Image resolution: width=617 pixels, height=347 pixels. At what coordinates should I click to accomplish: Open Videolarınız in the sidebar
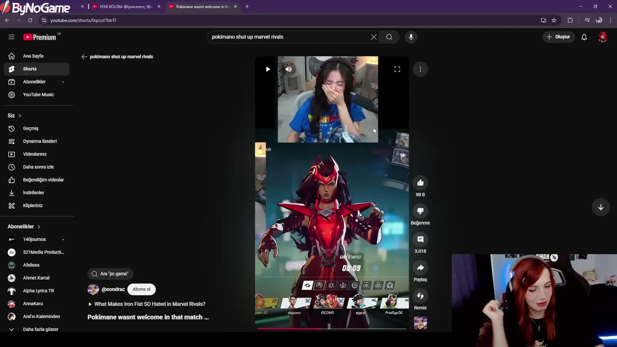pos(37,154)
